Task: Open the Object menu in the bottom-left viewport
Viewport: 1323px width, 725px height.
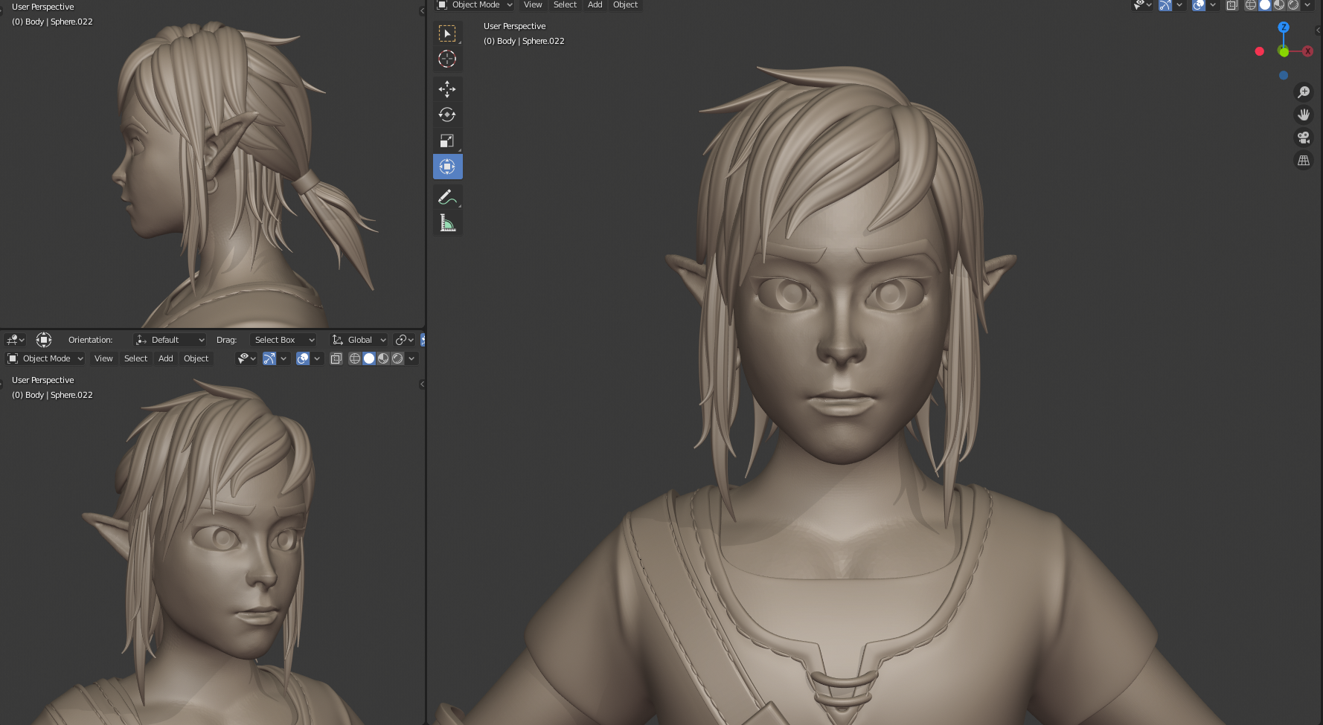Action: tap(196, 358)
